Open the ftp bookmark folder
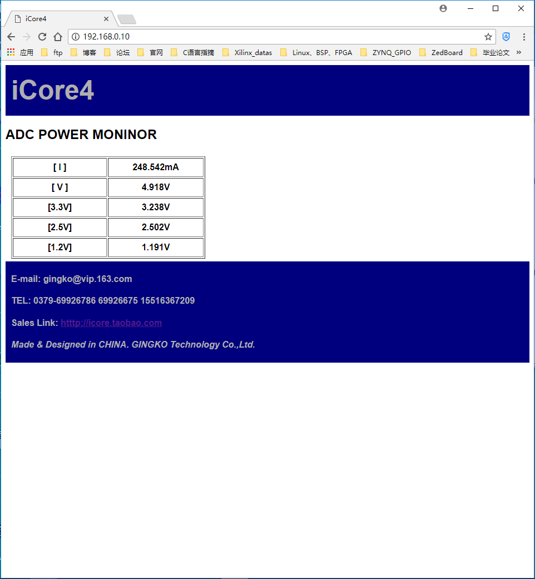This screenshot has height=579, width=535. (x=52, y=53)
